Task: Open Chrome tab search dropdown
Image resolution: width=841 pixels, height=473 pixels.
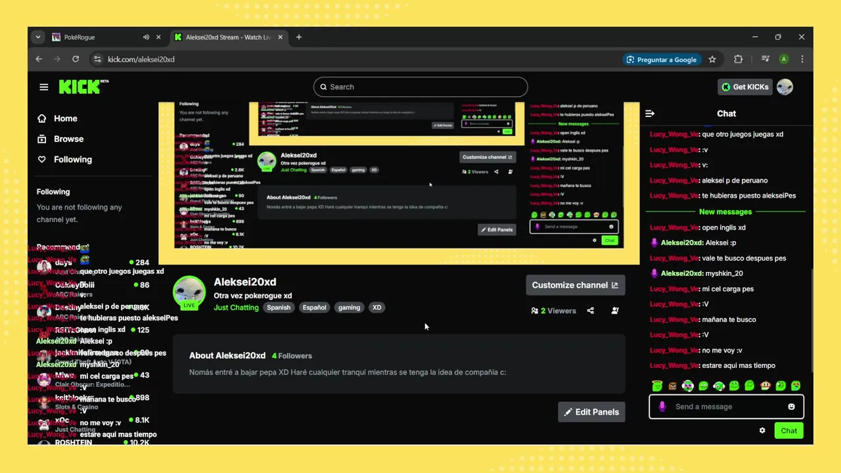Action: pyautogui.click(x=38, y=37)
